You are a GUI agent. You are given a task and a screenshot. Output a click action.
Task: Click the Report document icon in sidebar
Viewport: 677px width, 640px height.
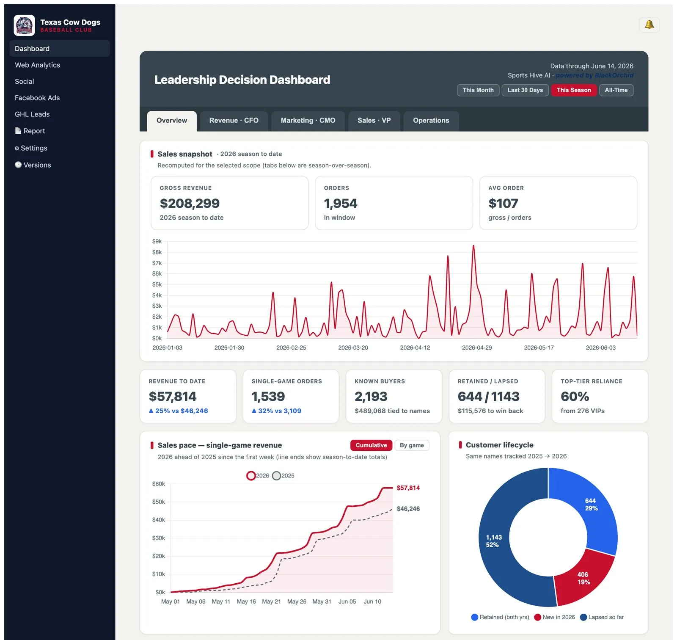click(x=18, y=131)
